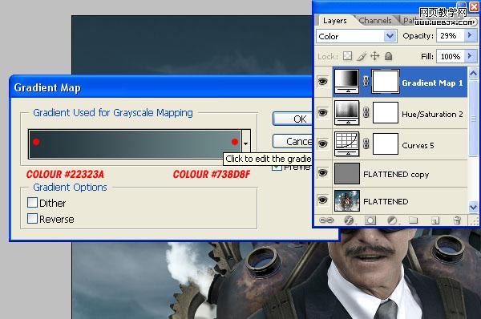
Task: Click the OK button
Action: click(x=293, y=119)
